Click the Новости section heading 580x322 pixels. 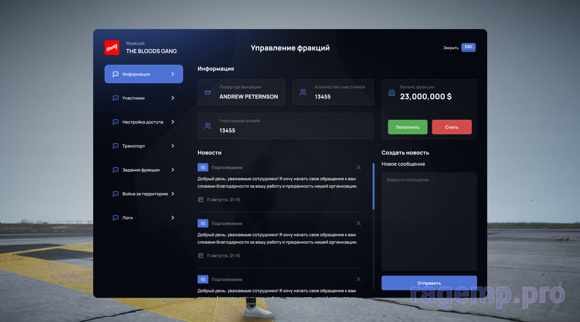[209, 153]
